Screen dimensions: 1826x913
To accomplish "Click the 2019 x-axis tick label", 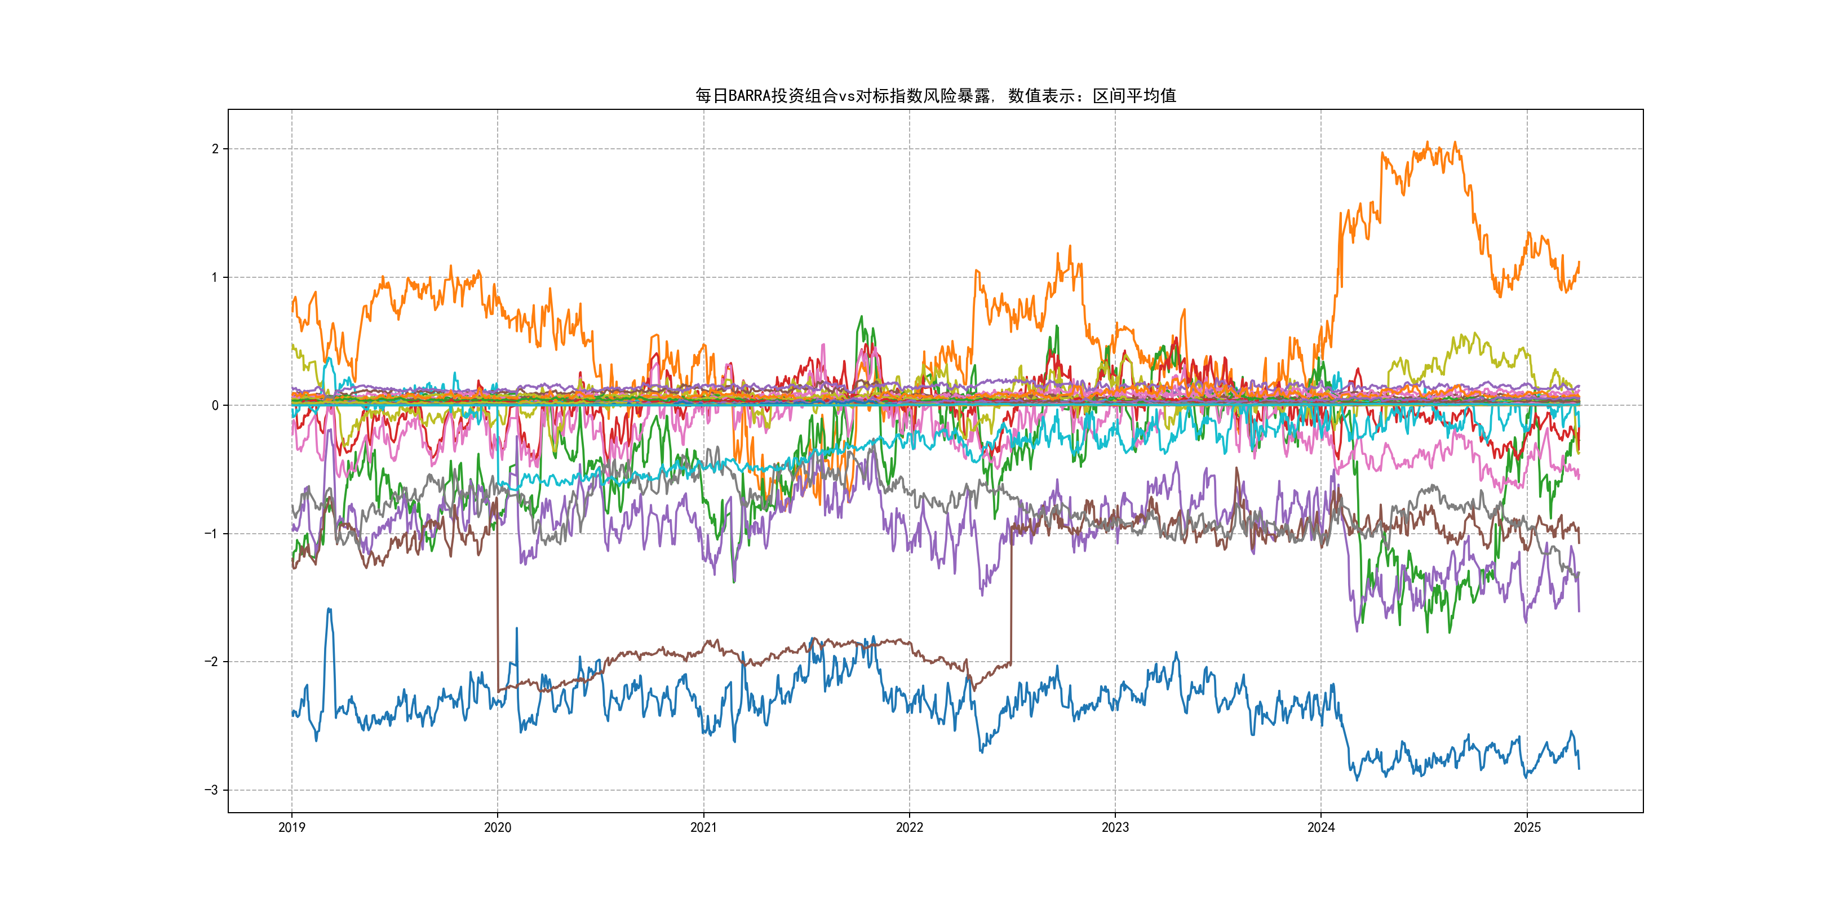I will tap(291, 827).
